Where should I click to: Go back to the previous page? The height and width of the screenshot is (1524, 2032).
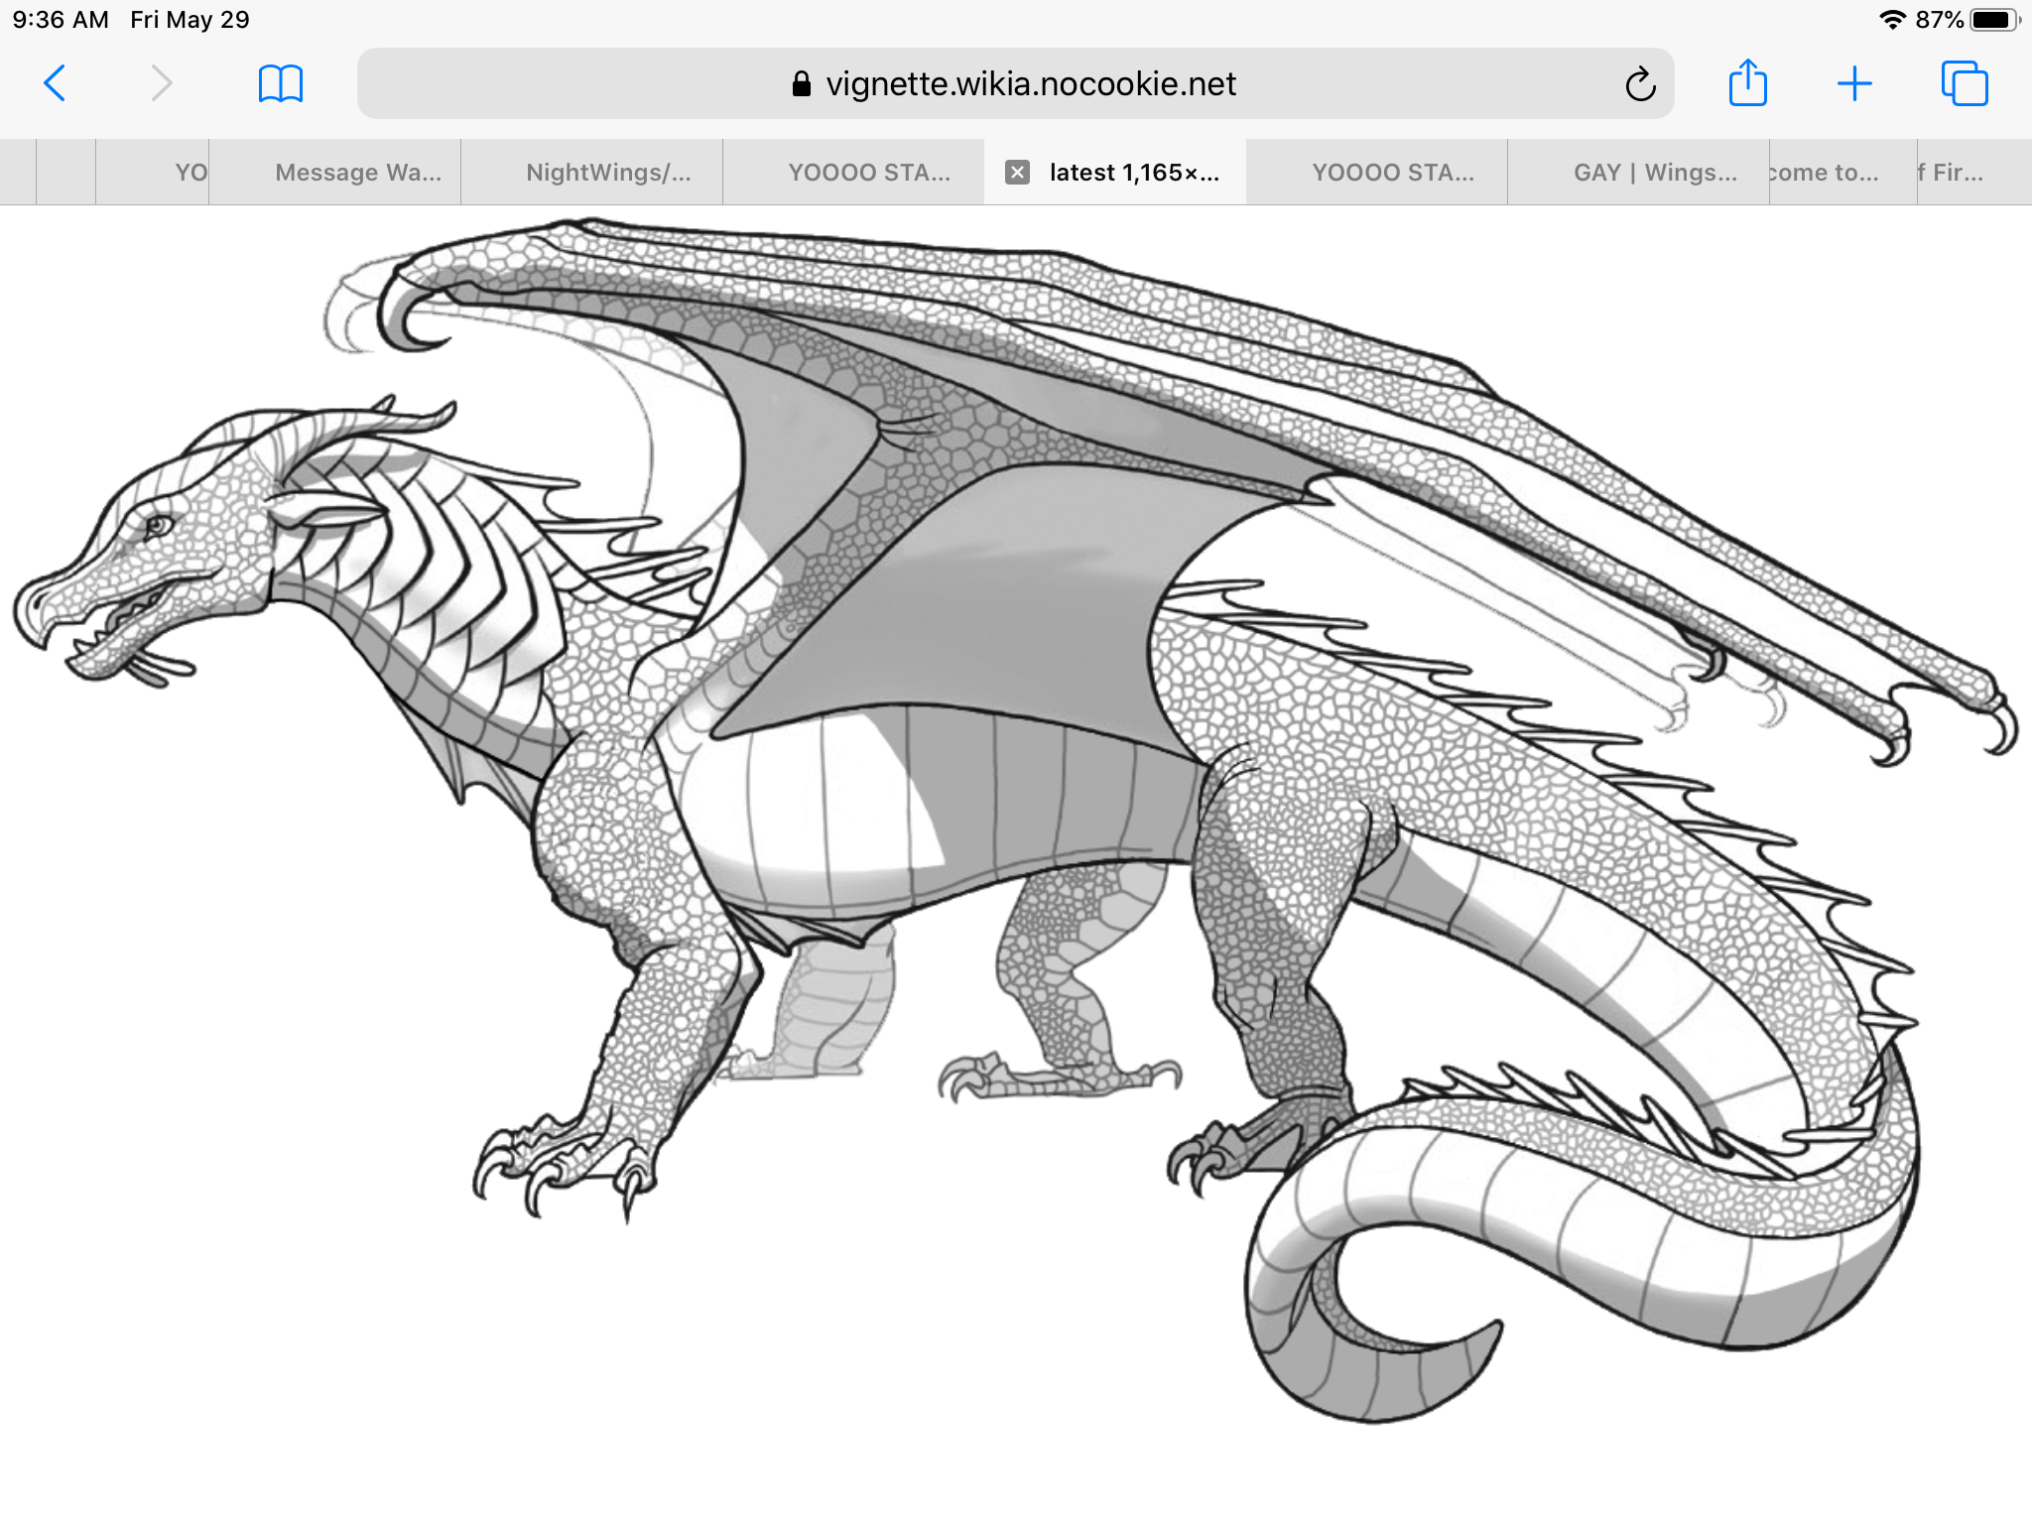coord(56,83)
